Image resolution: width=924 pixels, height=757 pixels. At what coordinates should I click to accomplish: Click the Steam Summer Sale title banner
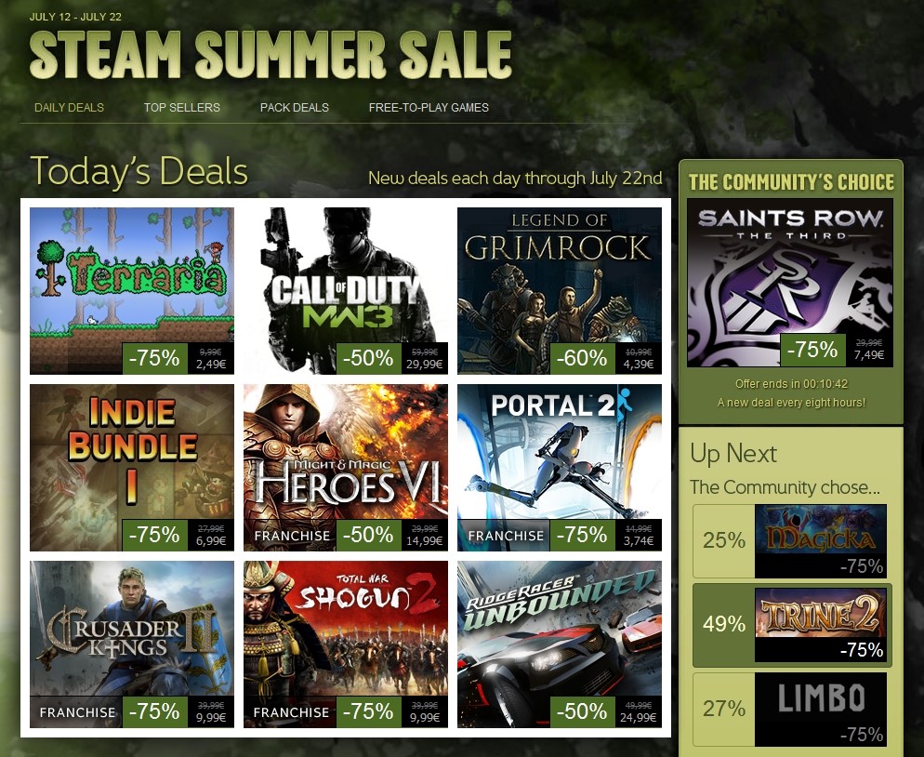271,54
